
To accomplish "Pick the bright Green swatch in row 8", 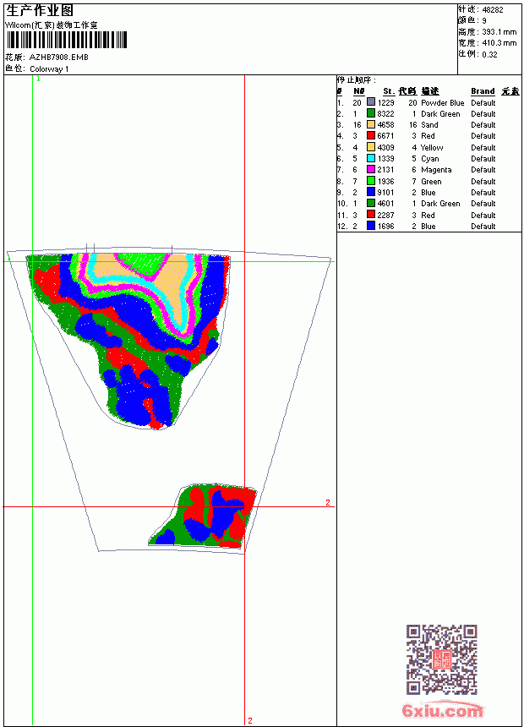I will pos(371,181).
